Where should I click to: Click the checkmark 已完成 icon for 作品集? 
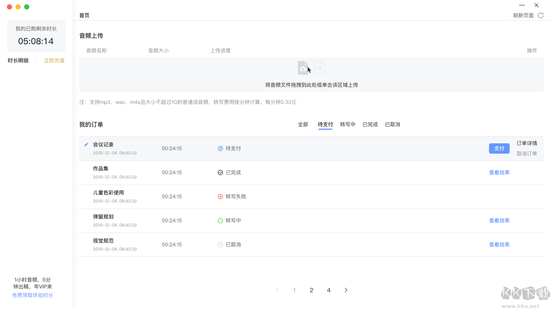pyautogui.click(x=220, y=172)
